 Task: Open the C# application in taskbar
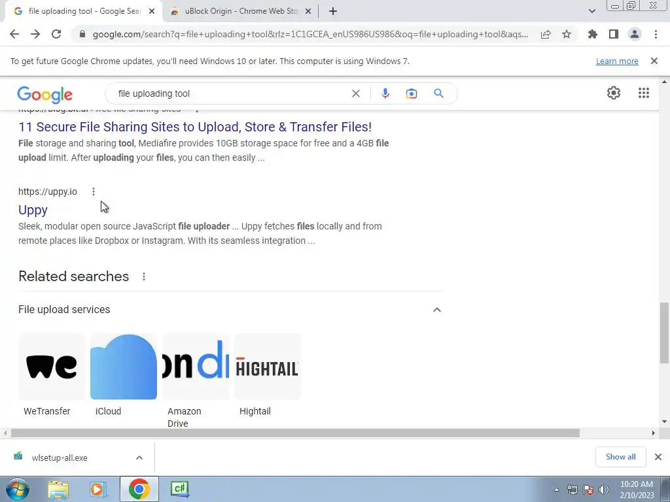179,489
